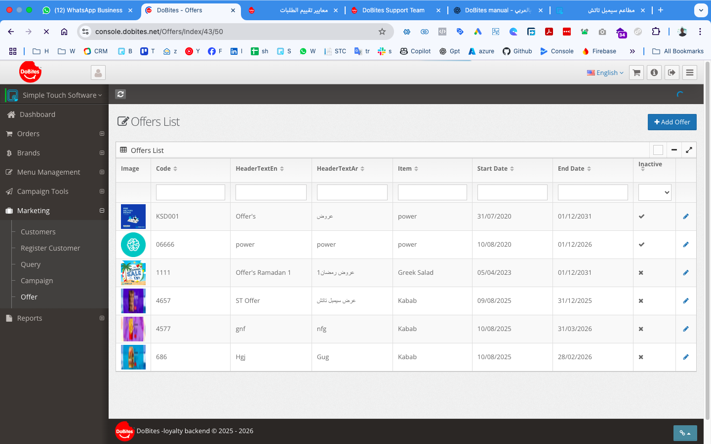
Task: Collapse the Offers List panel with the minus button
Action: pos(674,150)
